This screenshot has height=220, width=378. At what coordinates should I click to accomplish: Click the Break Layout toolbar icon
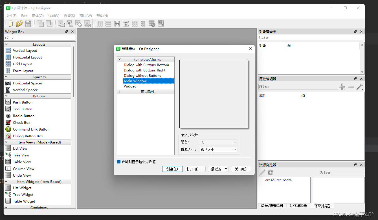pyautogui.click(x=152, y=24)
